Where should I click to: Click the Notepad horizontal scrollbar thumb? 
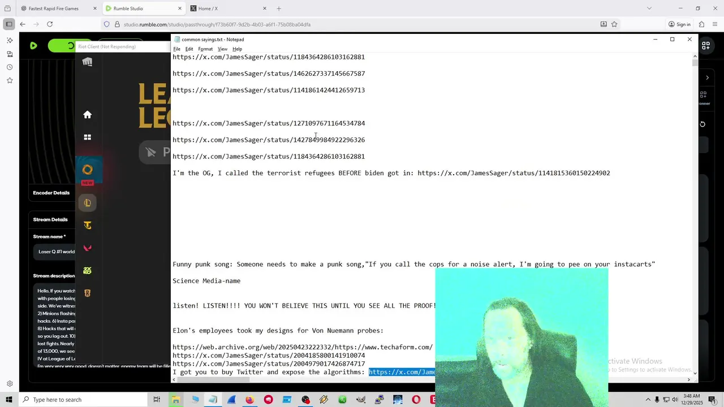click(213, 380)
